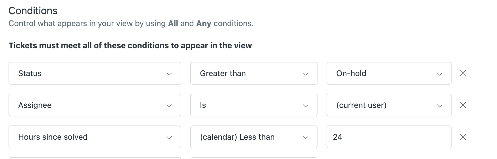Click the chevron beside Hours since solved
497x159 pixels.
[169, 137]
